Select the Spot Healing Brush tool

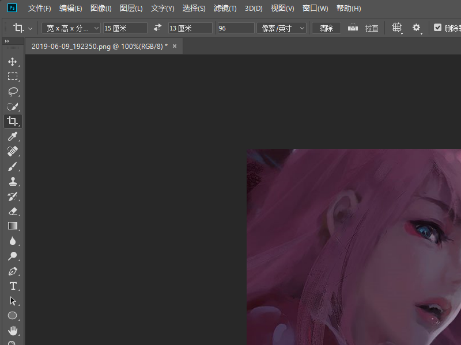(x=12, y=151)
